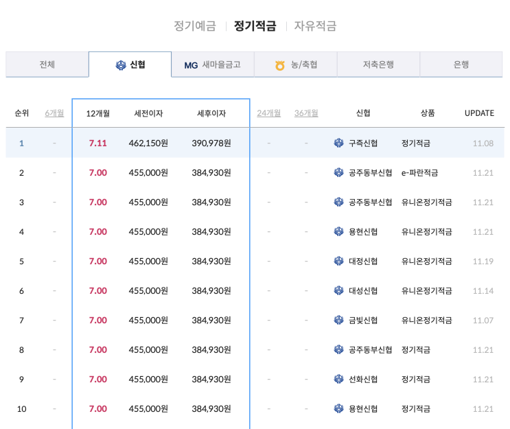Click the 선화신협 logo icon
The width and height of the screenshot is (510, 429).
pos(338,379)
